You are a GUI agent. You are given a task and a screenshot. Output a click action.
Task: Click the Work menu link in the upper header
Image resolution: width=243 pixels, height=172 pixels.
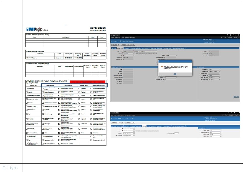coord(225,37)
